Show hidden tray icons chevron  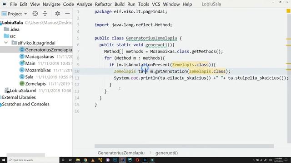[x=254, y=160]
